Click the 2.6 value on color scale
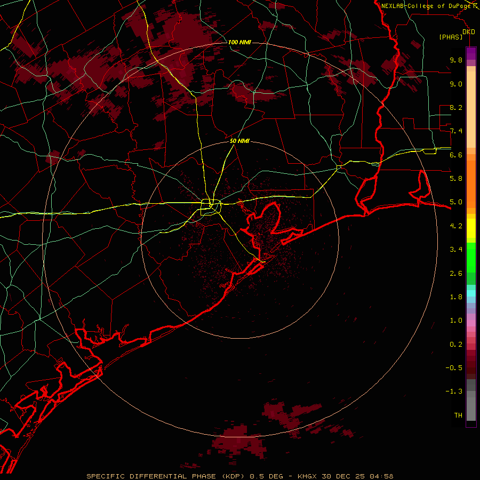The height and width of the screenshot is (480, 480). 456,273
